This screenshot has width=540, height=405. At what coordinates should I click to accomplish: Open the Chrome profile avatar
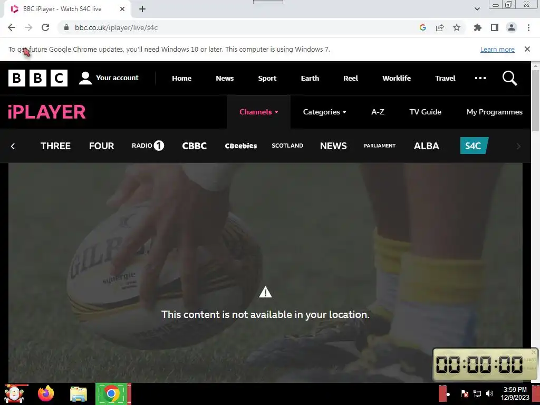point(512,27)
